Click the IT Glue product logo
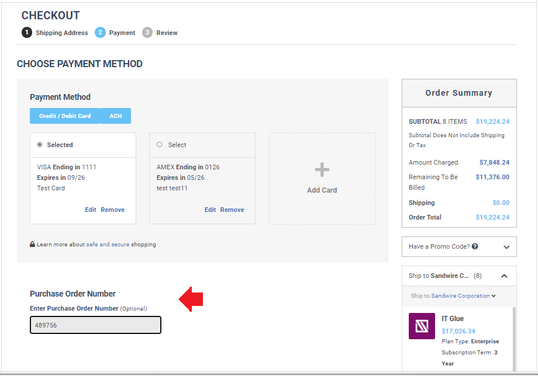Viewport: 538px width, 376px height. [x=422, y=326]
